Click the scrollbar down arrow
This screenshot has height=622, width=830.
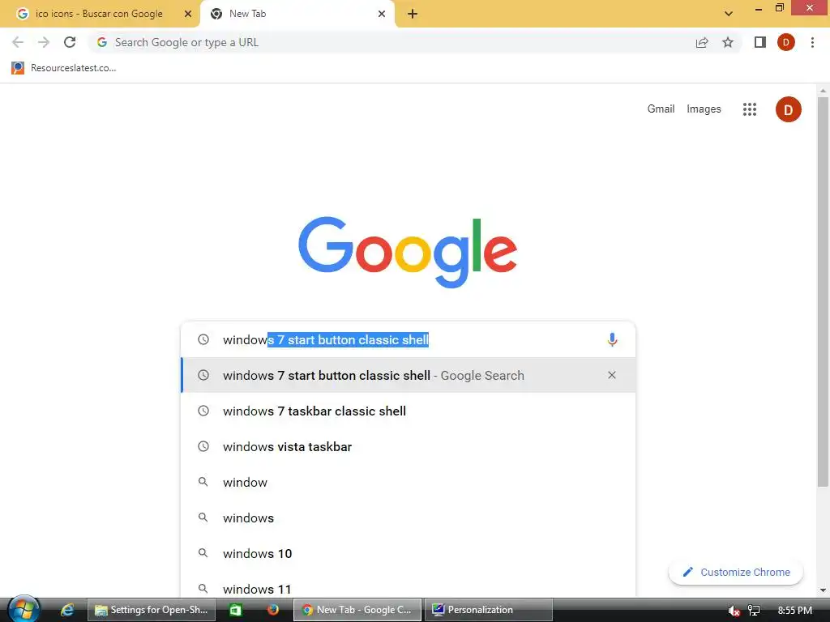click(823, 590)
